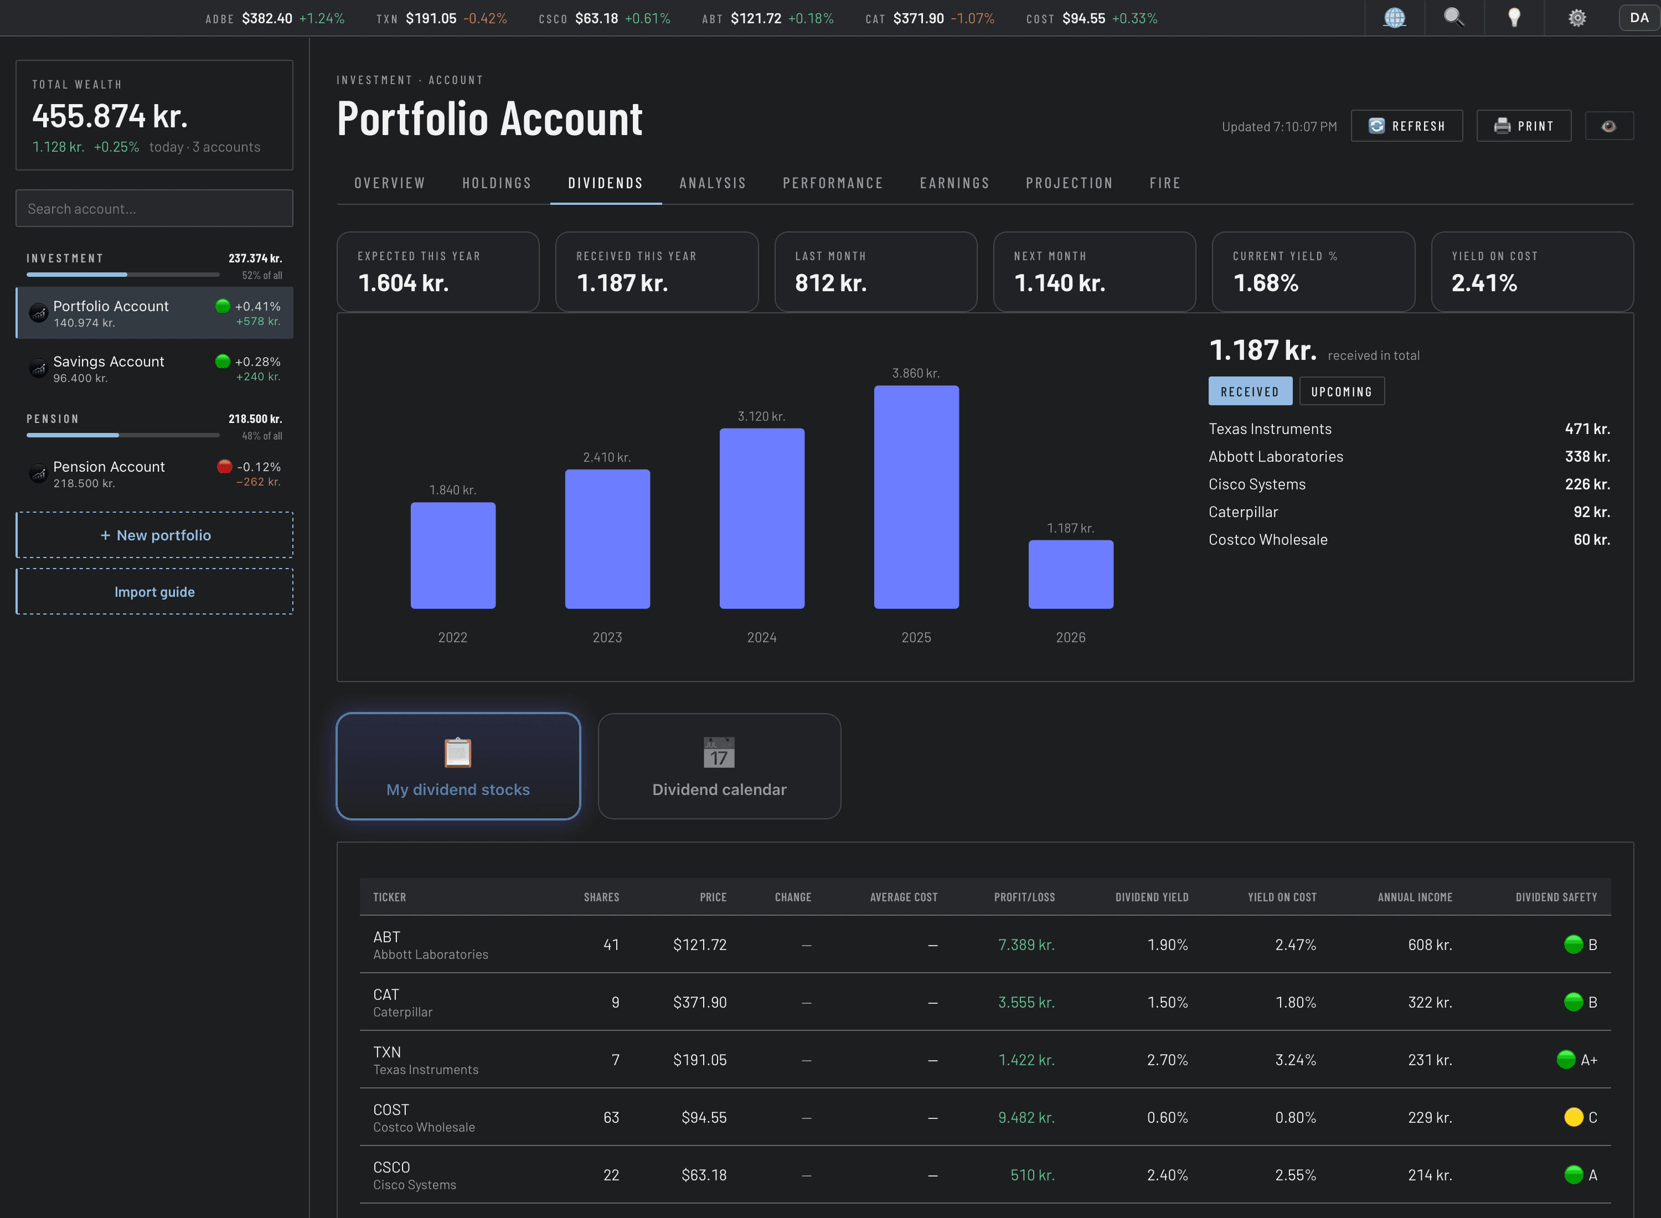Select My dividend stocks card
Image resolution: width=1661 pixels, height=1218 pixels.
coord(458,766)
